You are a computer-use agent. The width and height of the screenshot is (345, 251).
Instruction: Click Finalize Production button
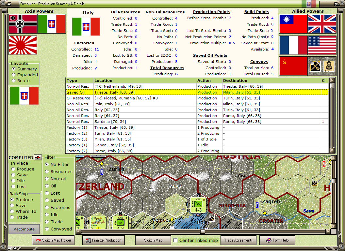pos(104,240)
